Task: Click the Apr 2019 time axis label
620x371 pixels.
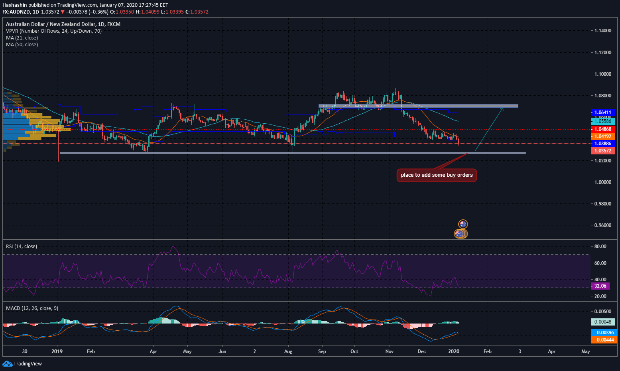Action: tap(153, 351)
